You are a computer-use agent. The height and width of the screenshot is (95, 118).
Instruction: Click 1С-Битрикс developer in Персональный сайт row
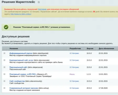click(74, 67)
